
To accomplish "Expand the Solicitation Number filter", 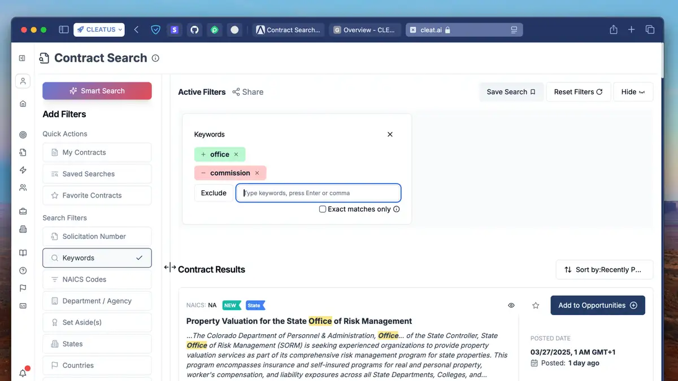I will pos(97,237).
